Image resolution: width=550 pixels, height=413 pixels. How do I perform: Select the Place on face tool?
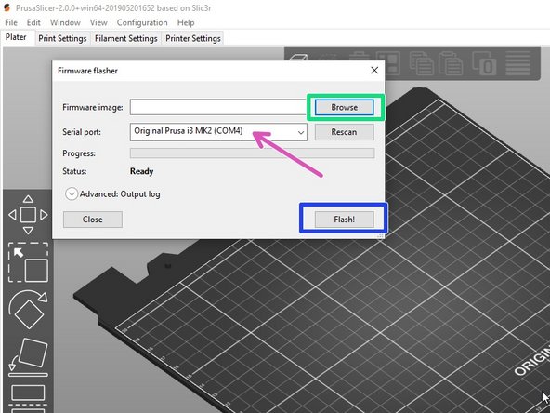[x=28, y=357]
